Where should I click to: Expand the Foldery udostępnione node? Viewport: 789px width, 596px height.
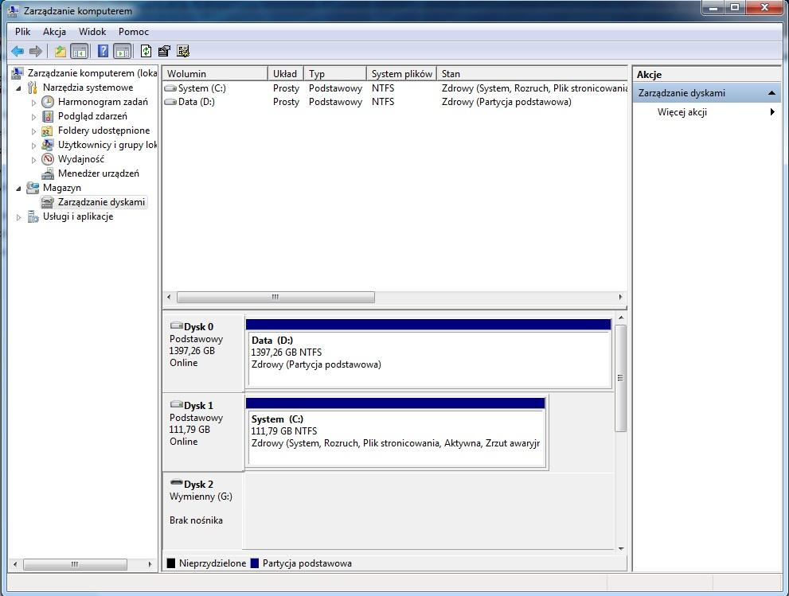coord(33,131)
